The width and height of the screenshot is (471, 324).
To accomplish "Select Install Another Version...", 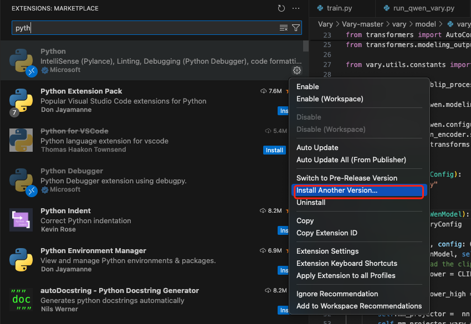I will click(x=337, y=191).
